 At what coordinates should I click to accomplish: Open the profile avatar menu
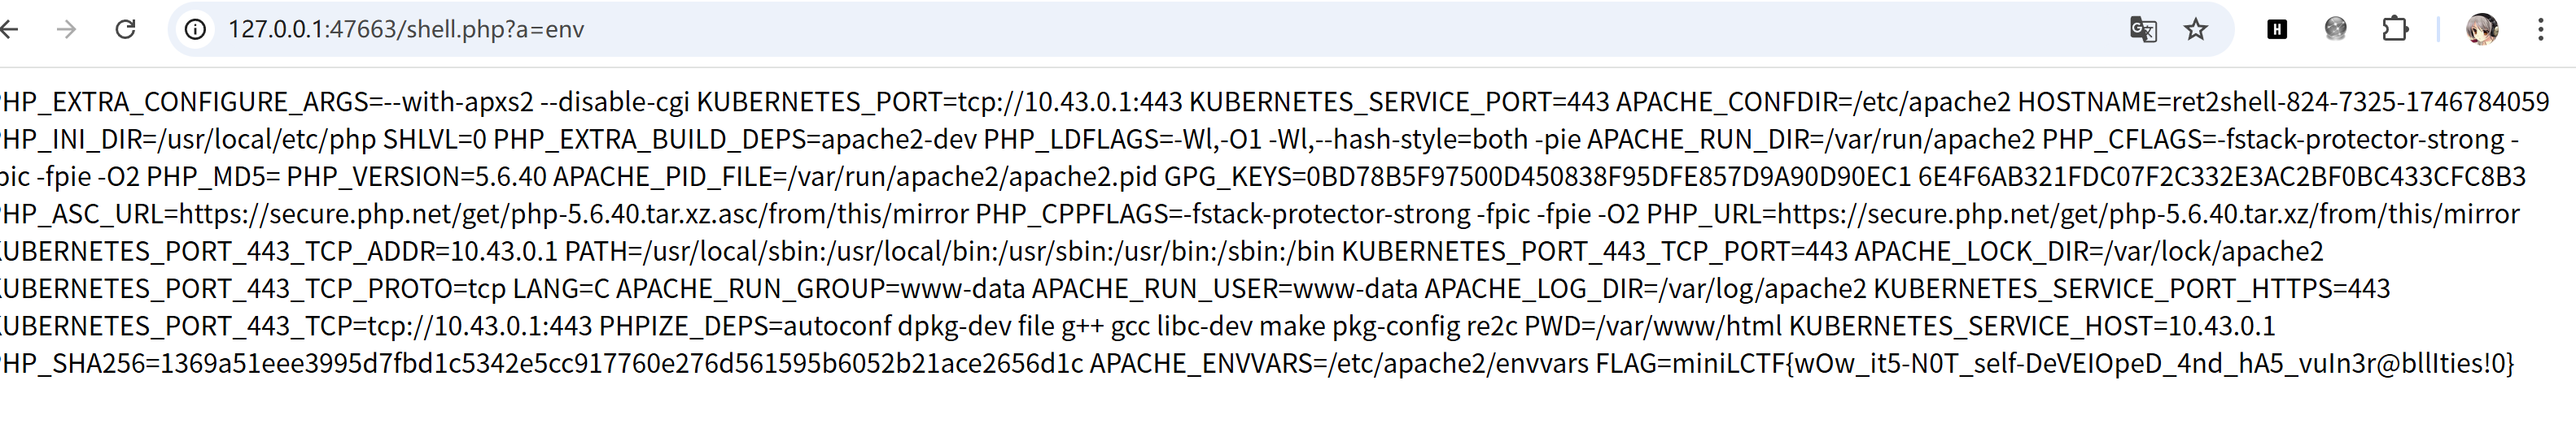click(2482, 29)
